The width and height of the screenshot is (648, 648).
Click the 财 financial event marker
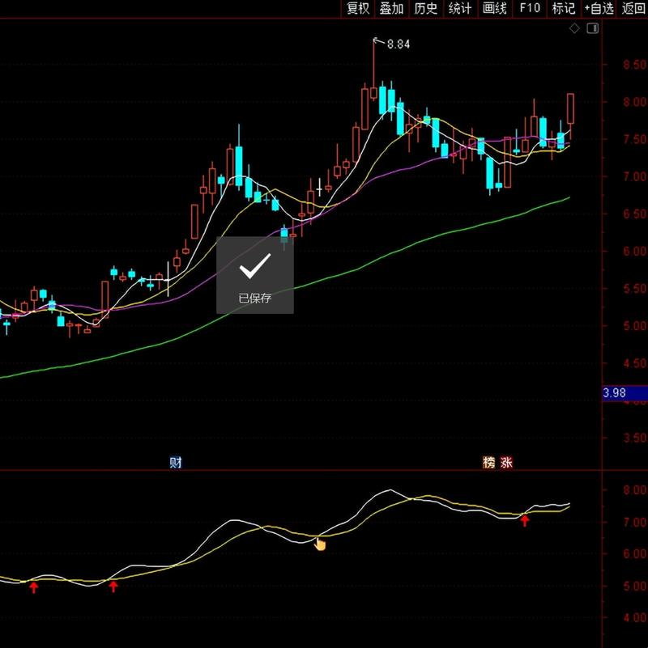[175, 463]
